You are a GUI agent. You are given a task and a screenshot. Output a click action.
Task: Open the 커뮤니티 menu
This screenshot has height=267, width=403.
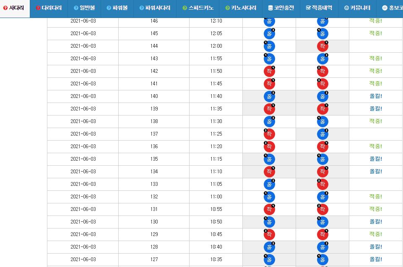357,8
